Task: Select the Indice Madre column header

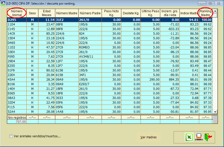Action: [x=189, y=13]
